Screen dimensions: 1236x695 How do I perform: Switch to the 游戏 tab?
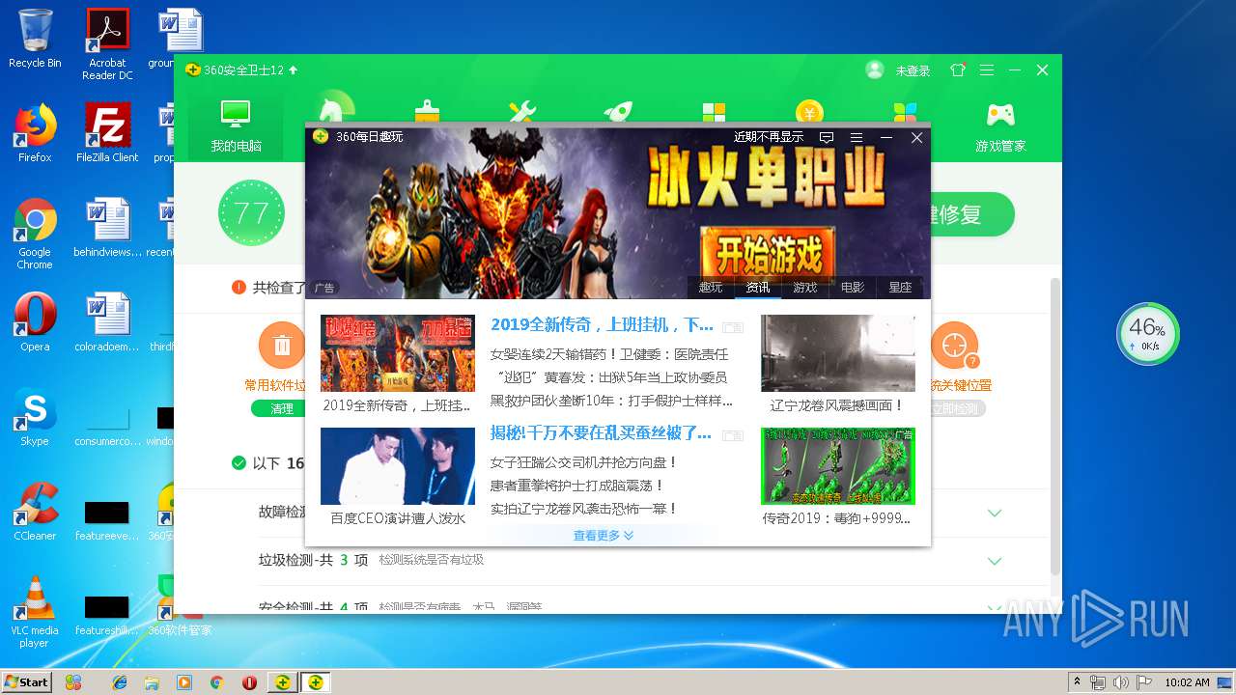coord(805,287)
